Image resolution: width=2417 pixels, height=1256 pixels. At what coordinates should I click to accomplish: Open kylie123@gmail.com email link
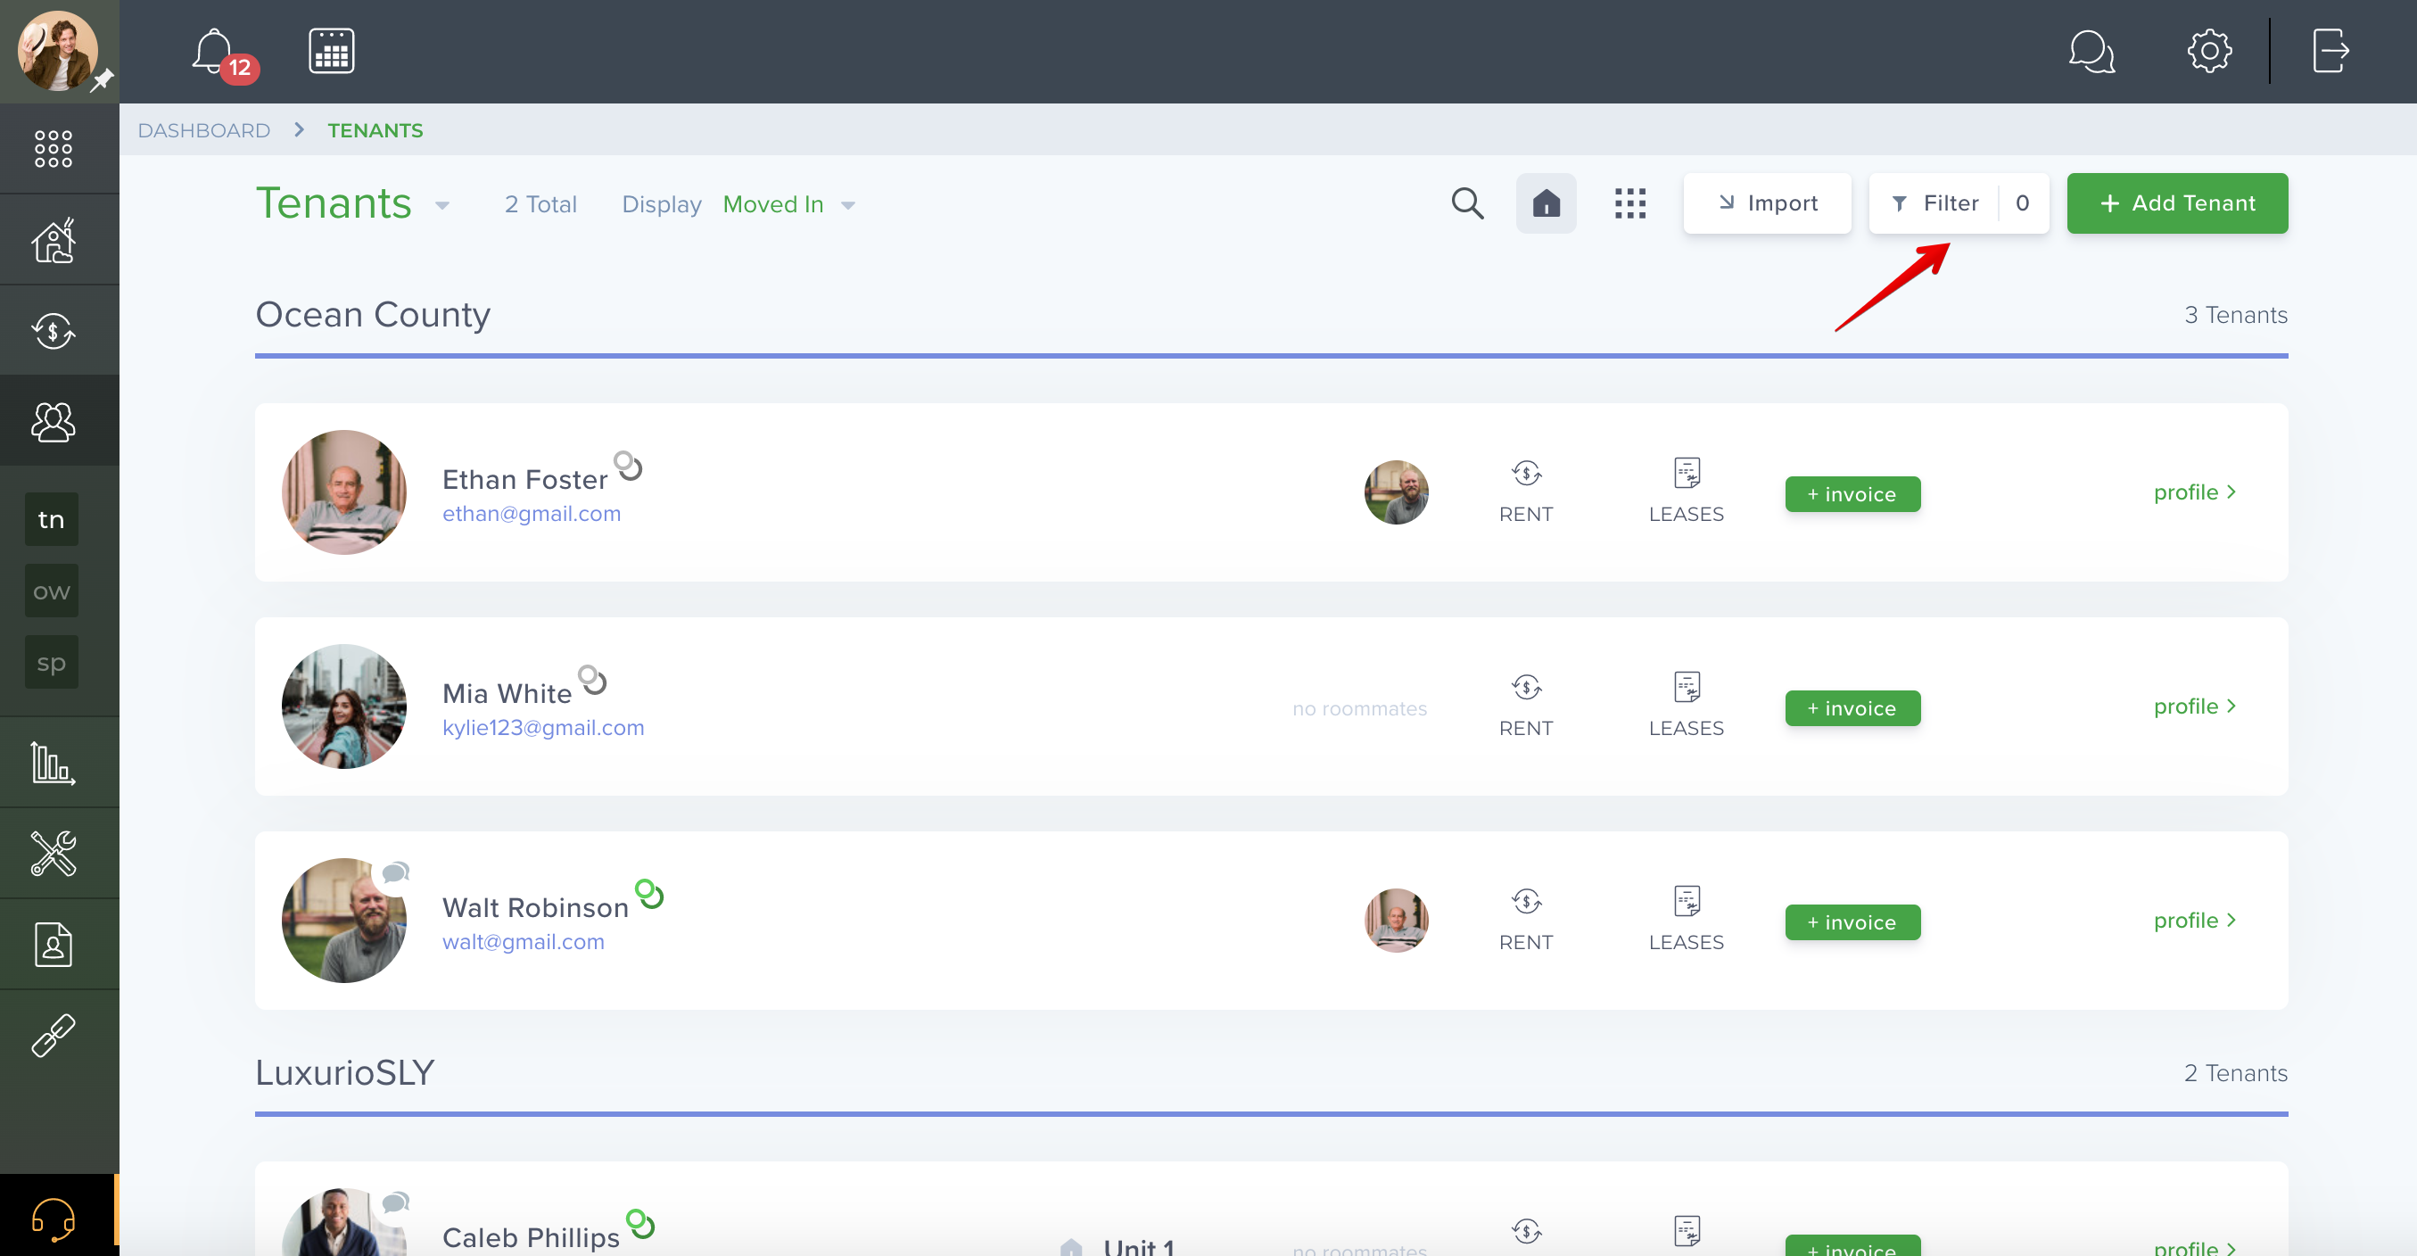tap(543, 728)
